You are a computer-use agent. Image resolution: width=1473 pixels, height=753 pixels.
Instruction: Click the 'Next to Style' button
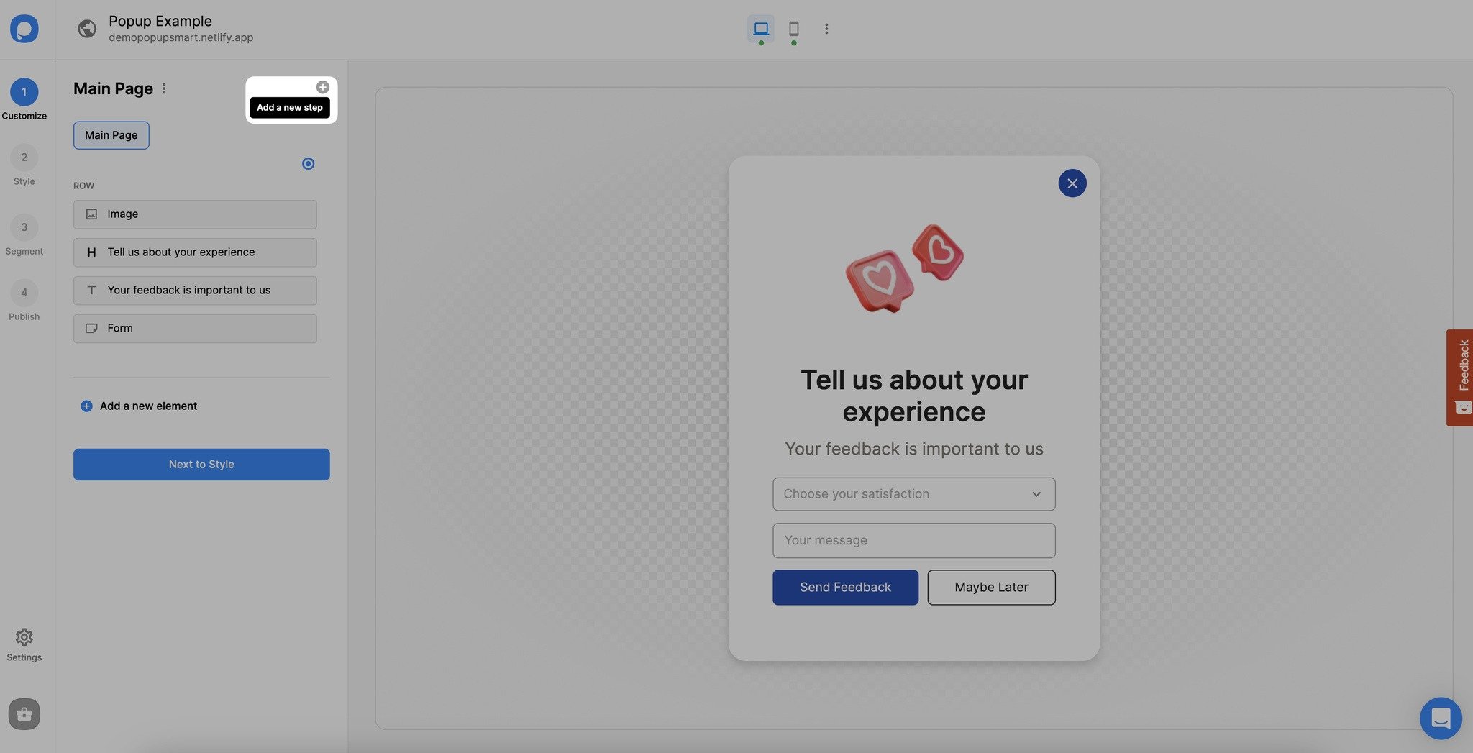coord(201,464)
